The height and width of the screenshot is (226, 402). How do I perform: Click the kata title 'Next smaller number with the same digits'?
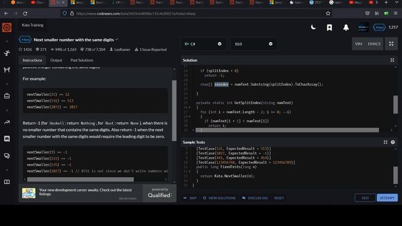click(74, 40)
